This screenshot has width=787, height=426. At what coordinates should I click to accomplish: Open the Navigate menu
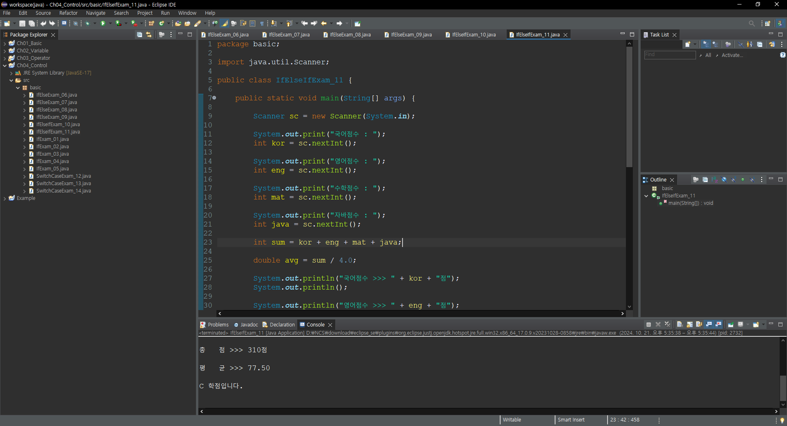(x=96, y=13)
